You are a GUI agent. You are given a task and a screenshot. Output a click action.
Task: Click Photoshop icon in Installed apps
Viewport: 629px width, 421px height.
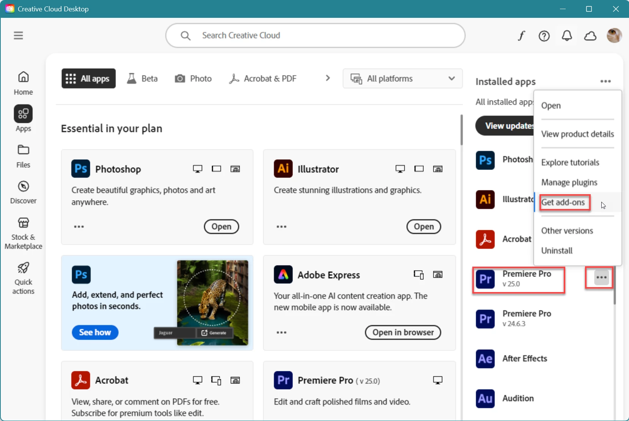click(485, 160)
